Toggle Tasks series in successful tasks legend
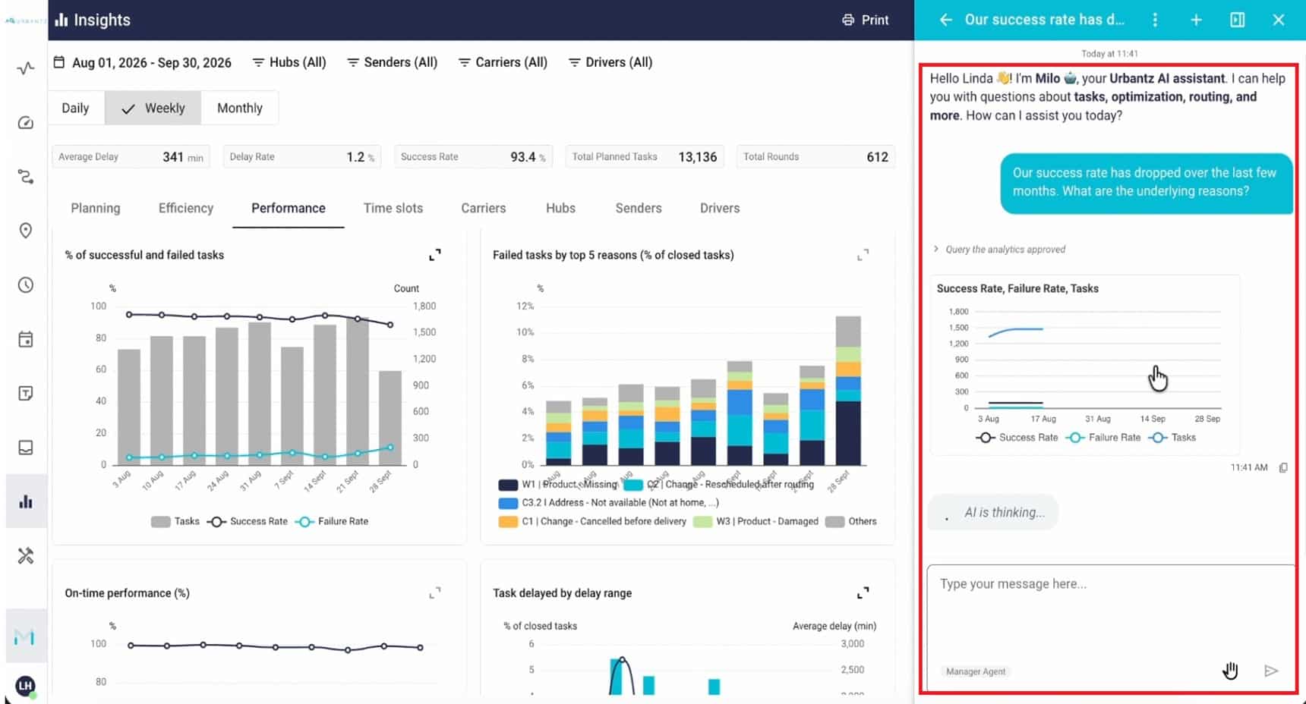 175,521
